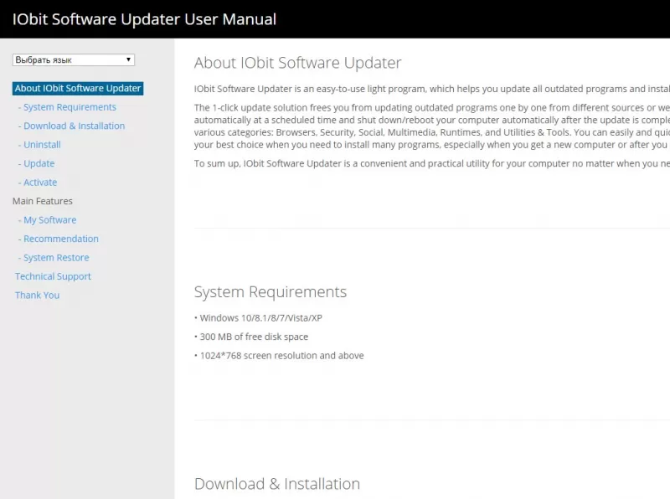670x499 pixels.
Task: Open the Thank You sidebar link
Action: pos(37,296)
